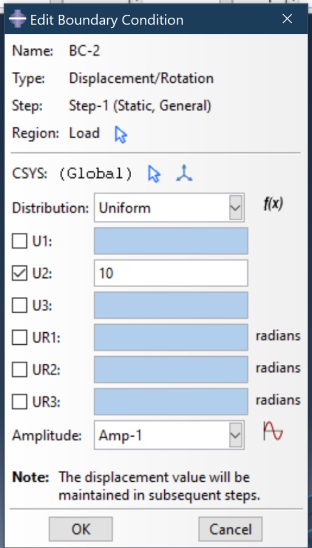This screenshot has width=312, height=548.
Task: Tick the UR2 rotation checkbox
Action: coord(19,370)
